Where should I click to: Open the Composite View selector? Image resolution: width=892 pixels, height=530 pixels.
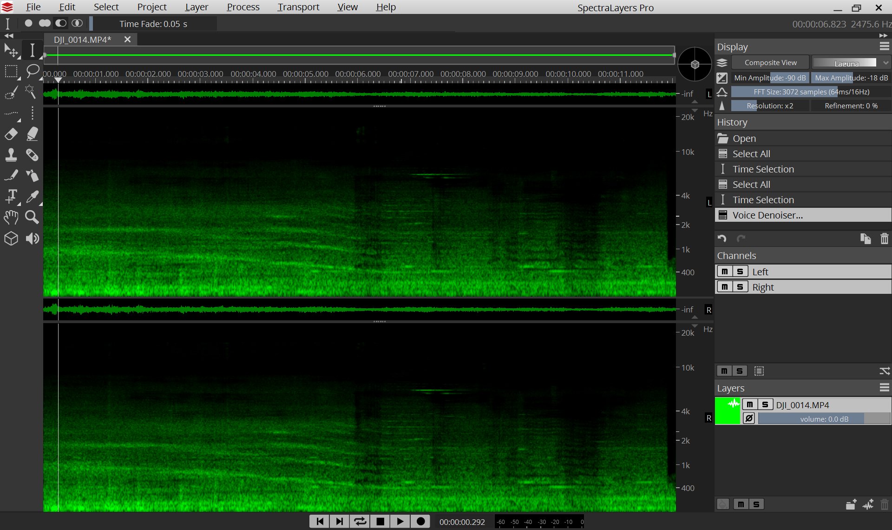click(770, 63)
